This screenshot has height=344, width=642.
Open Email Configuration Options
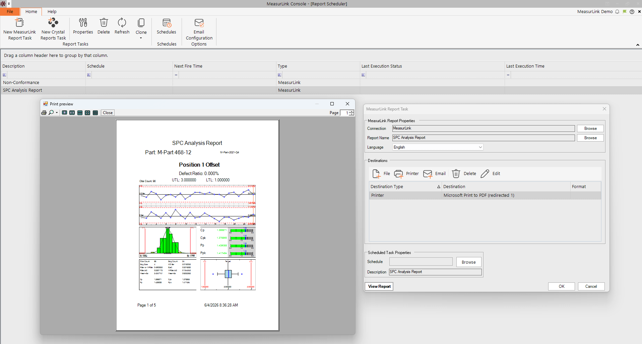[x=199, y=32]
